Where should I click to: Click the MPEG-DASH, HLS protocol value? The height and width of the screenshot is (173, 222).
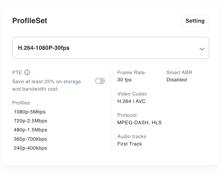pos(139,123)
